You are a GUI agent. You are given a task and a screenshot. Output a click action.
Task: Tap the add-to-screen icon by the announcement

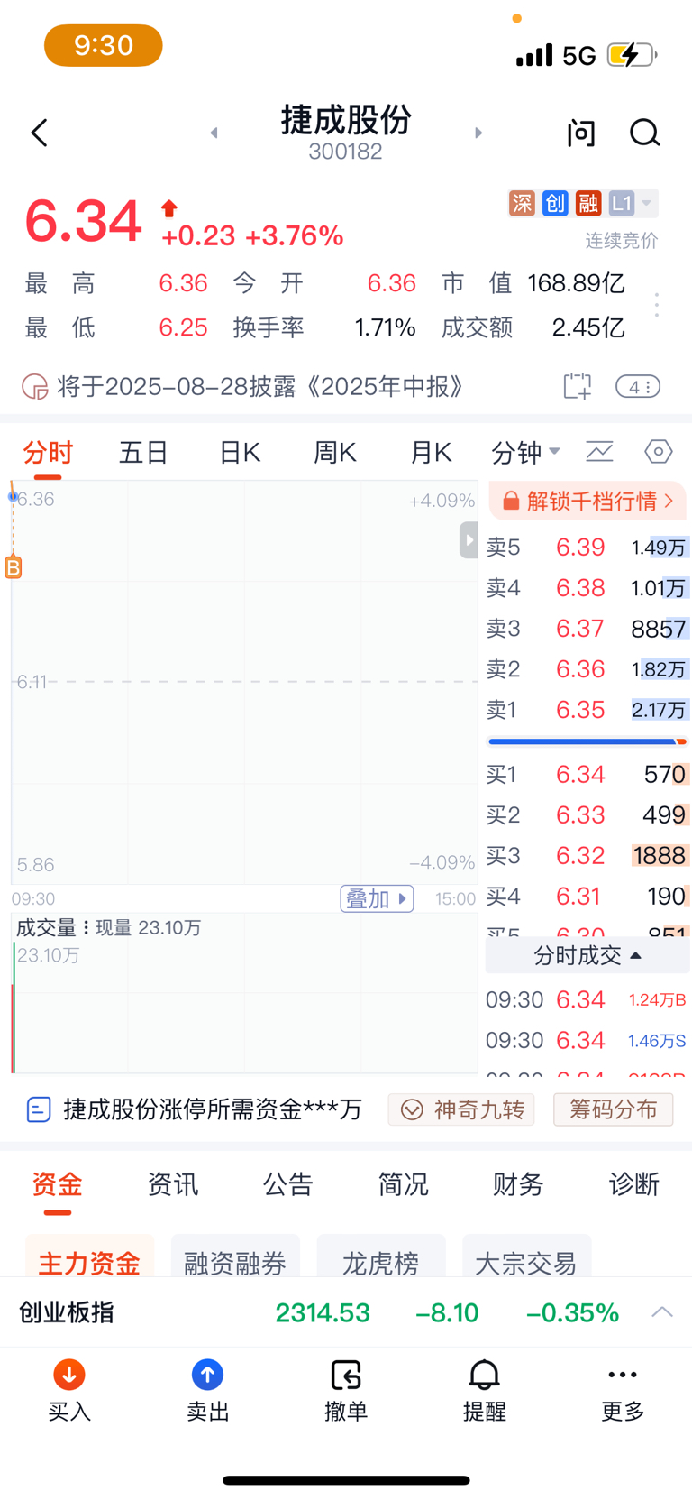click(578, 386)
